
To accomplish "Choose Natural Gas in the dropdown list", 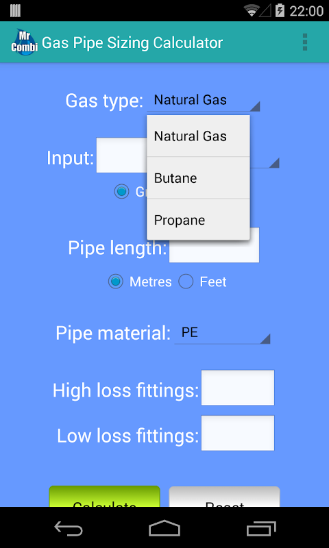I will pyautogui.click(x=198, y=136).
